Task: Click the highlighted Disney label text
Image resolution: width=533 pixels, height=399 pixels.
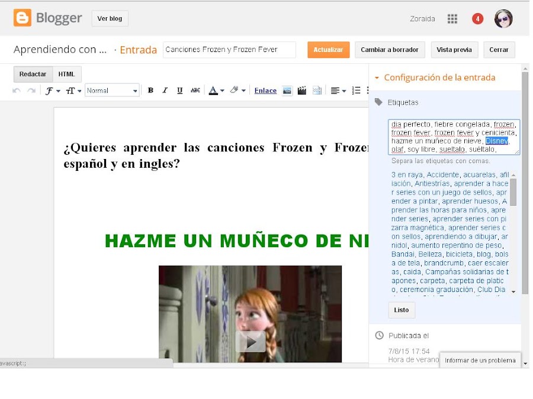Action: click(x=497, y=141)
